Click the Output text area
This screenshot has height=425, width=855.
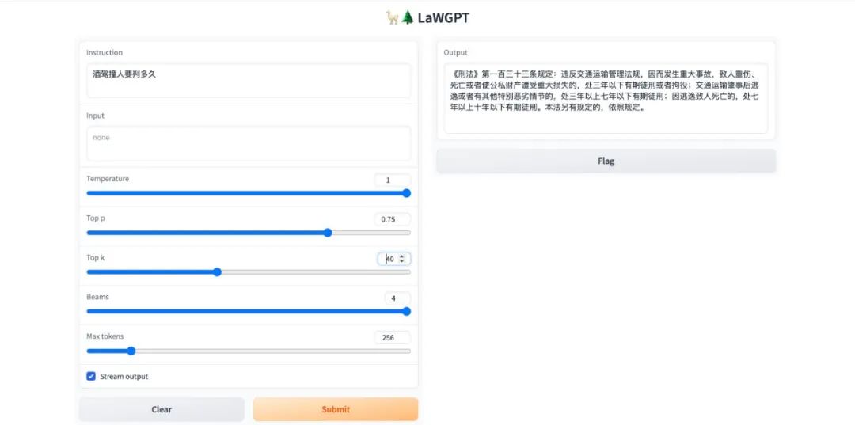[x=606, y=98]
